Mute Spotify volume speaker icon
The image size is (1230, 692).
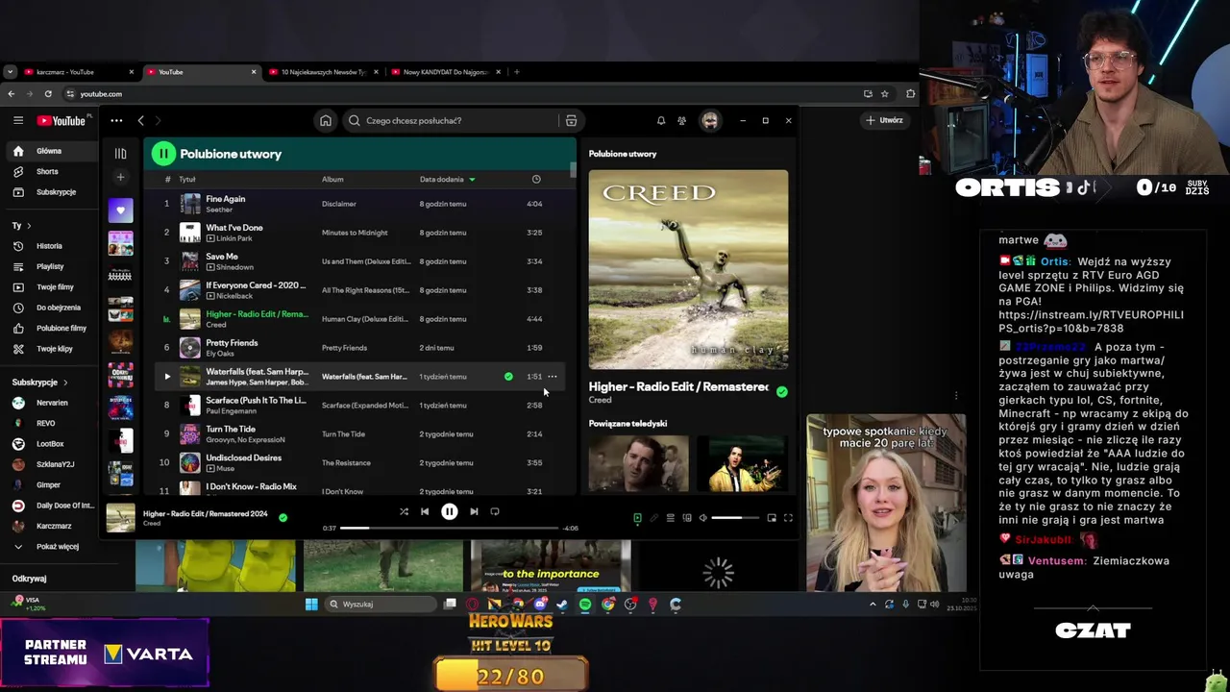(703, 518)
